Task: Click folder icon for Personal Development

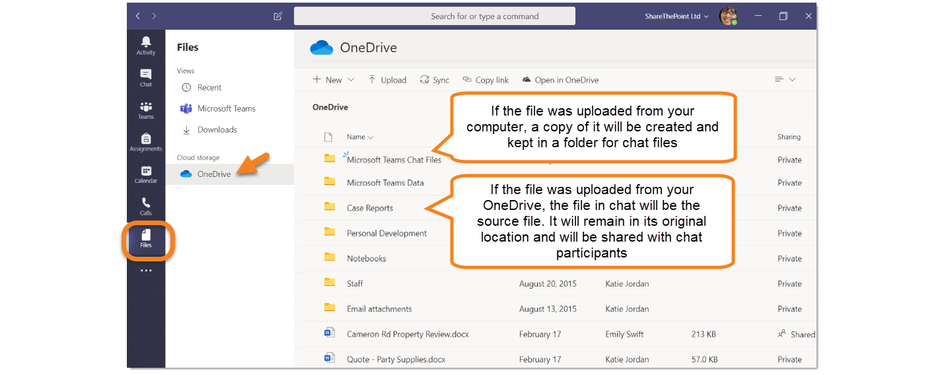Action: (x=330, y=232)
